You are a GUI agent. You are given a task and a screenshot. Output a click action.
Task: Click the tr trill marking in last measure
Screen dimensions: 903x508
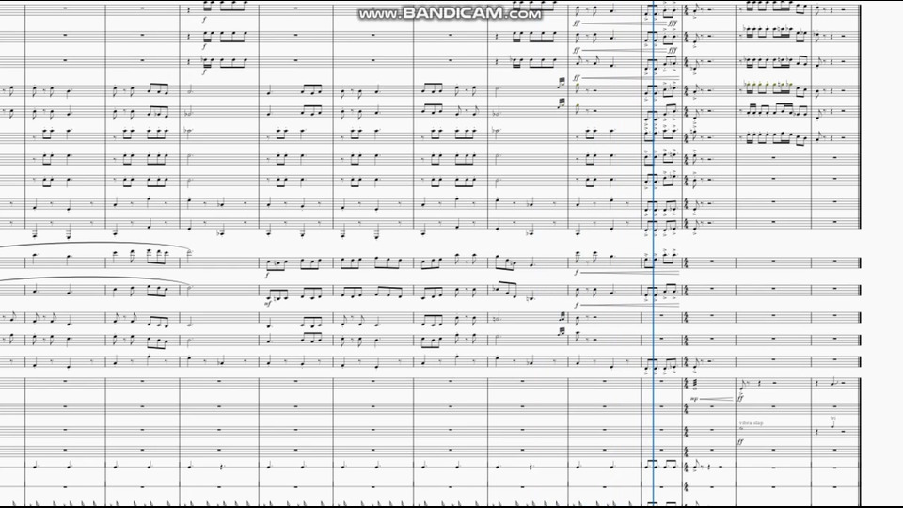point(833,419)
